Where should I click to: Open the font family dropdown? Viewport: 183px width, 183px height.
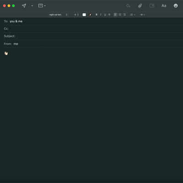(58, 15)
